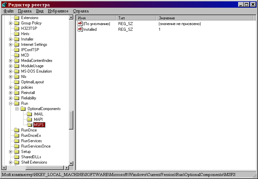Expand the Internet Settings node
Viewport: 258px width, 179px height.
click(x=11, y=44)
